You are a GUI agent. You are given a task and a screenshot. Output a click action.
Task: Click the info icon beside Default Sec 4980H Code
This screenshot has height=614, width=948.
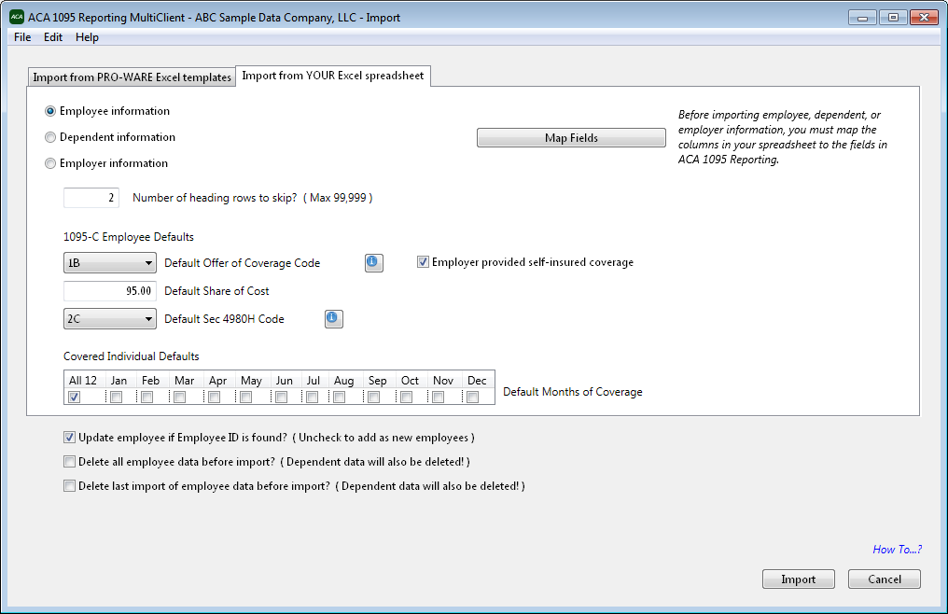(334, 318)
